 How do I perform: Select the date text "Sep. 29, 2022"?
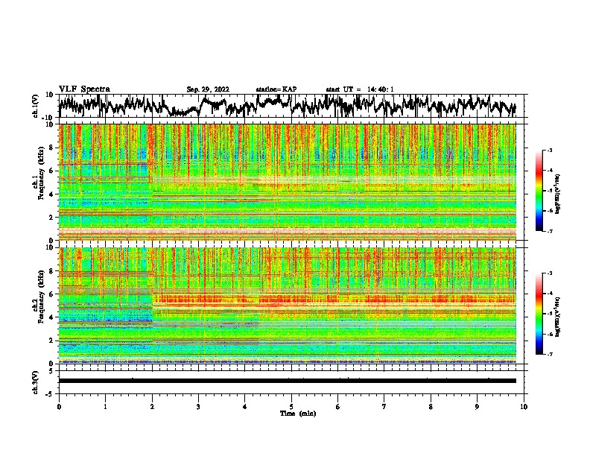(208, 89)
